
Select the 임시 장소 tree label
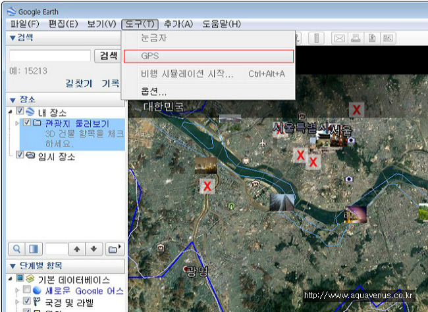point(56,156)
